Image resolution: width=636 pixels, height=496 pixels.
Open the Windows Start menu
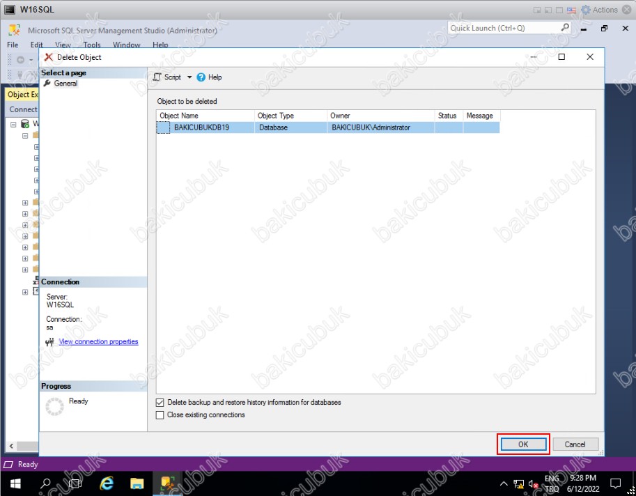click(x=15, y=483)
